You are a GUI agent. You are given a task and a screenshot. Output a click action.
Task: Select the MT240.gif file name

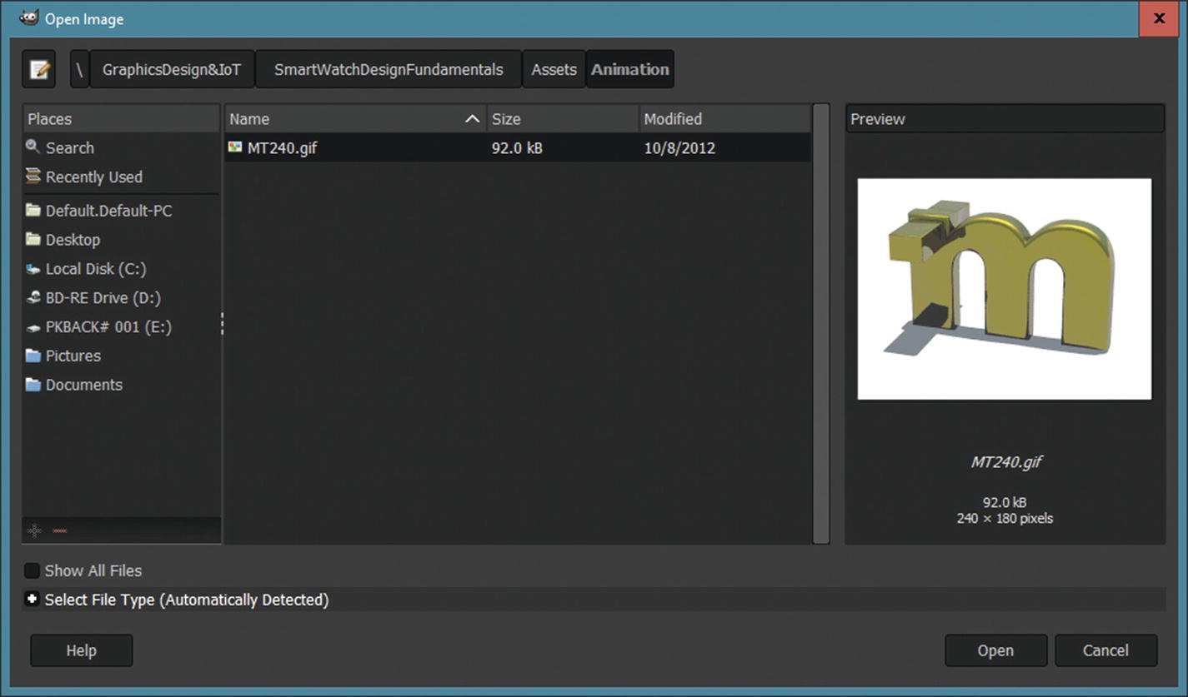click(282, 148)
